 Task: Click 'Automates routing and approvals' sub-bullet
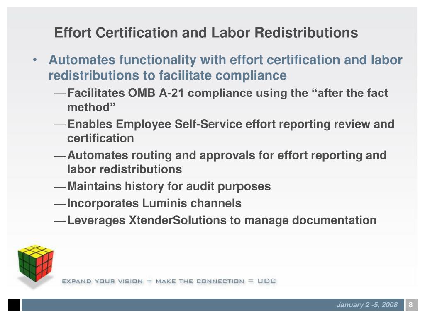(x=227, y=162)
